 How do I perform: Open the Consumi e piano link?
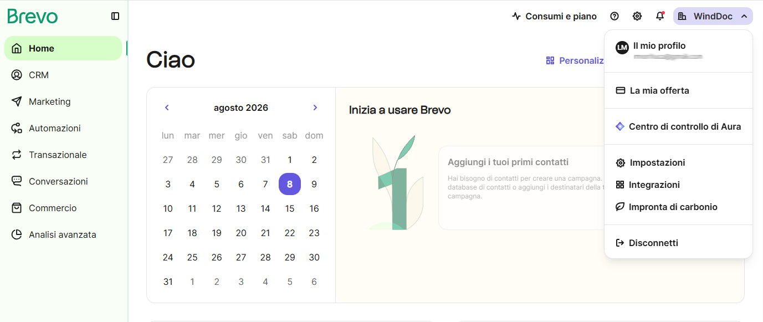555,16
